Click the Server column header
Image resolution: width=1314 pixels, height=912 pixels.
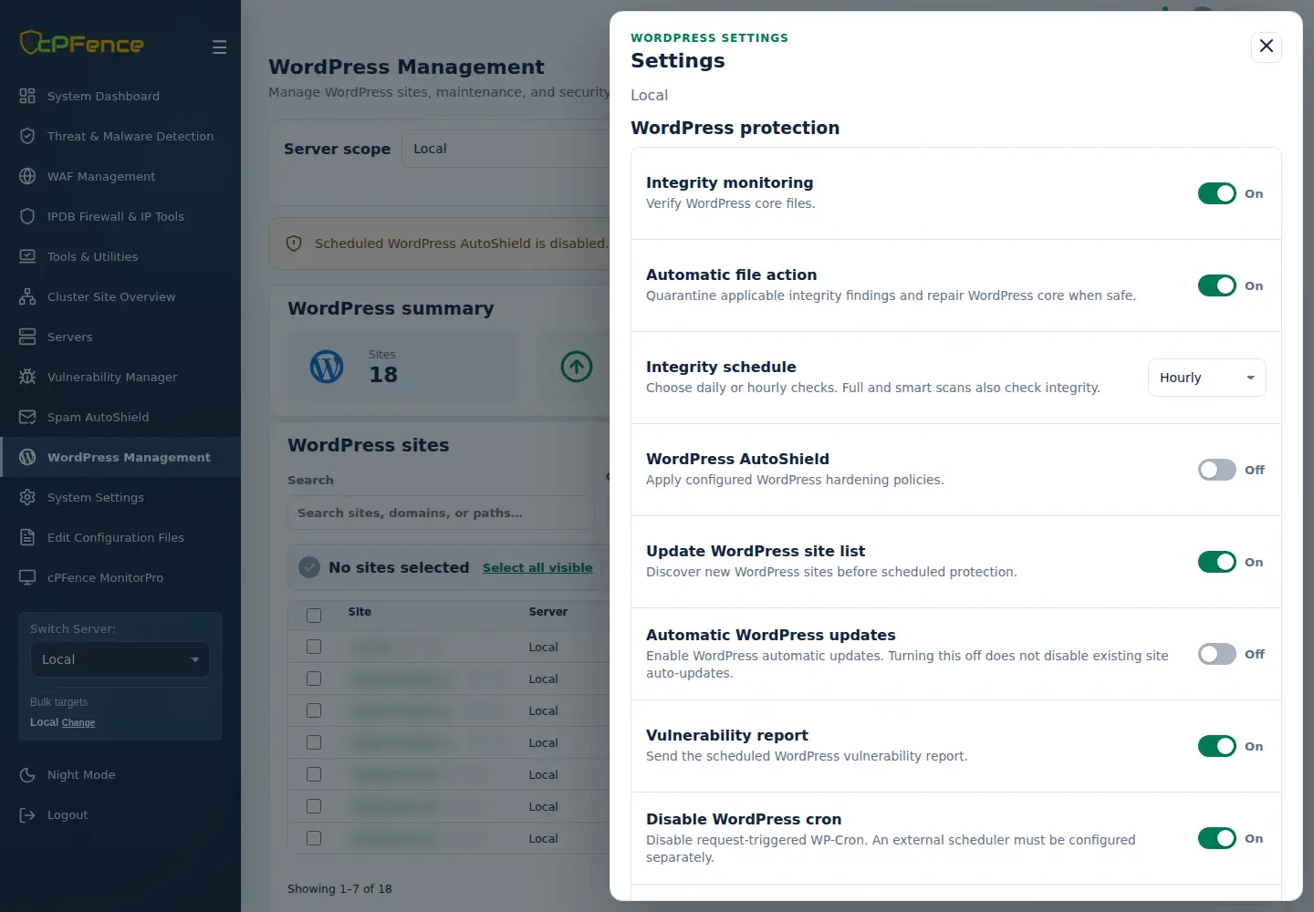click(548, 612)
